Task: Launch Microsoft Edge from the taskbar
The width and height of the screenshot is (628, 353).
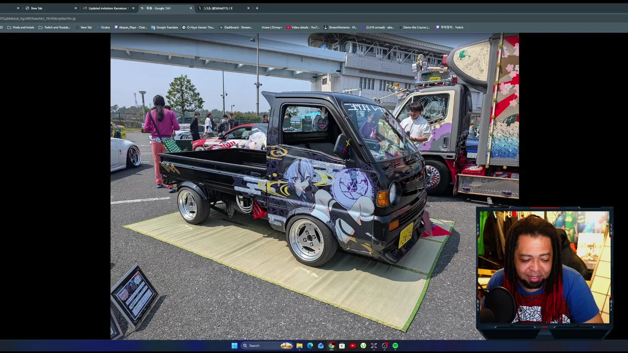Action: [310, 346]
